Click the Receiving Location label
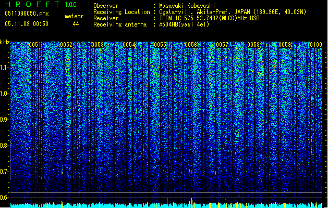328x208 pixels. point(122,12)
